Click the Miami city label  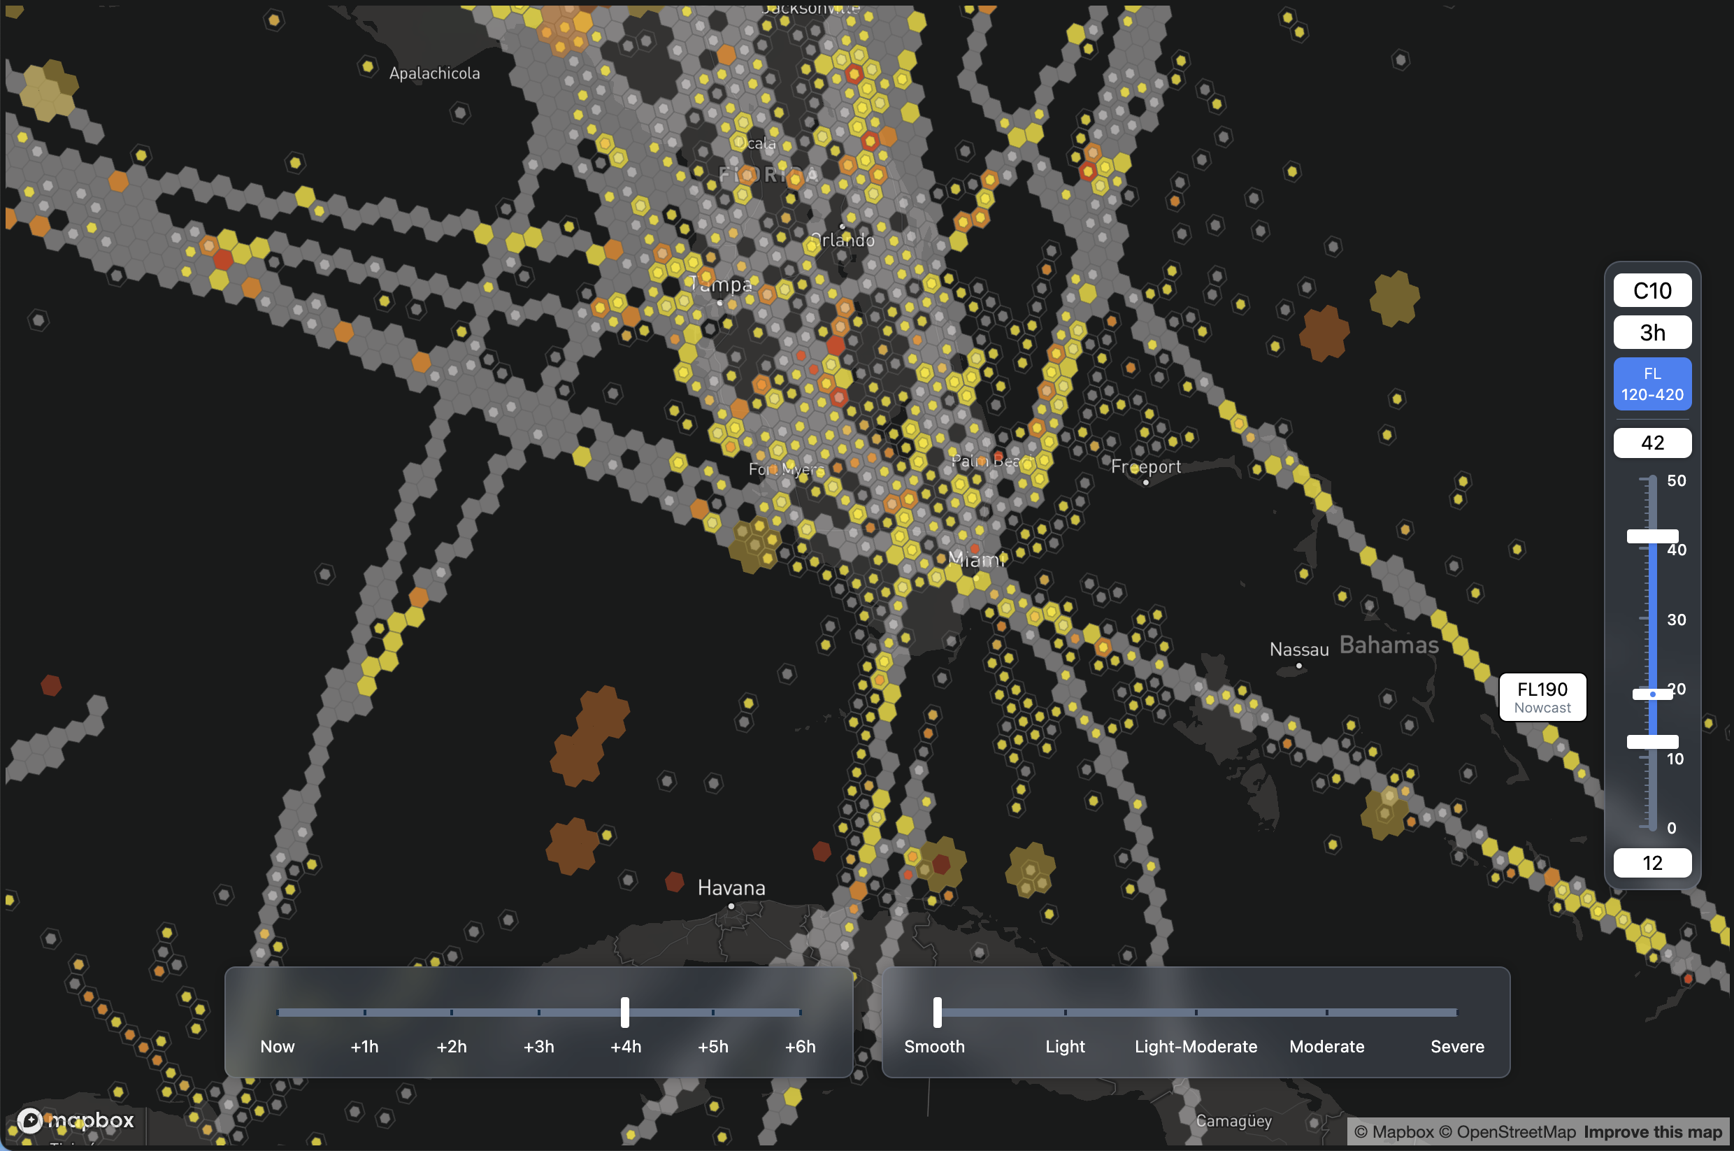[976, 560]
